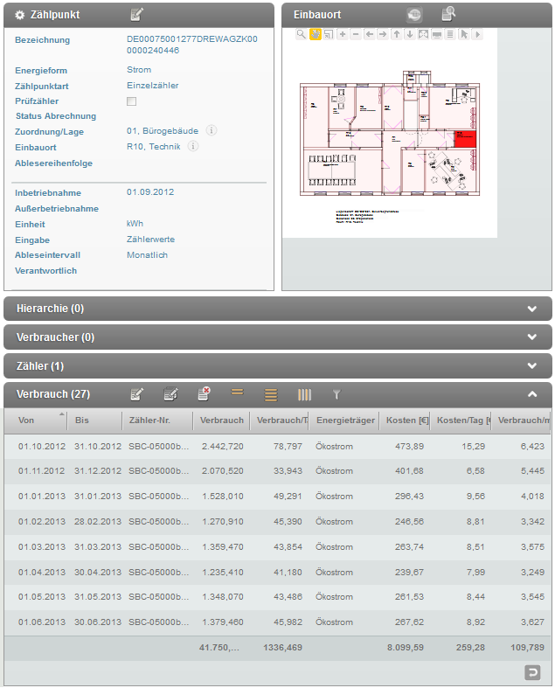Click the Energieträger column header
Image resolution: width=555 pixels, height=688 pixels.
[x=345, y=420]
